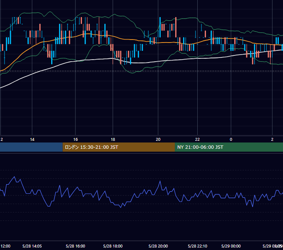Click the "5/28 16:00" date label
Screen dimensions: 283x250
click(x=75, y=246)
